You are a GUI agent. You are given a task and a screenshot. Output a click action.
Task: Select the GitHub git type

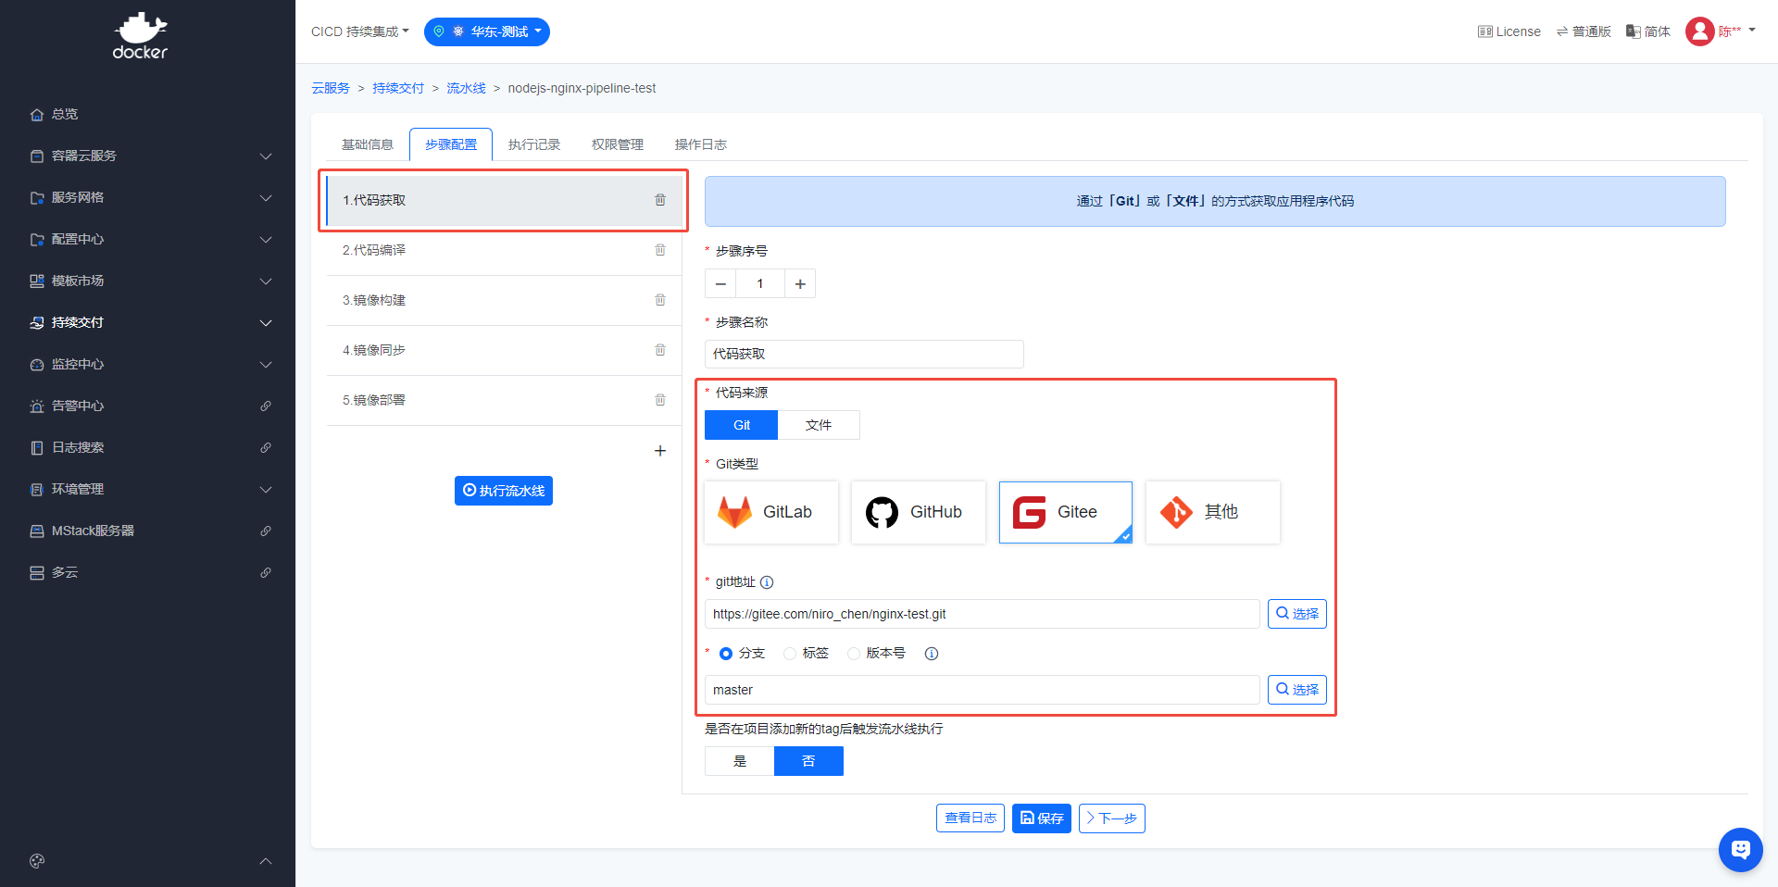click(918, 512)
